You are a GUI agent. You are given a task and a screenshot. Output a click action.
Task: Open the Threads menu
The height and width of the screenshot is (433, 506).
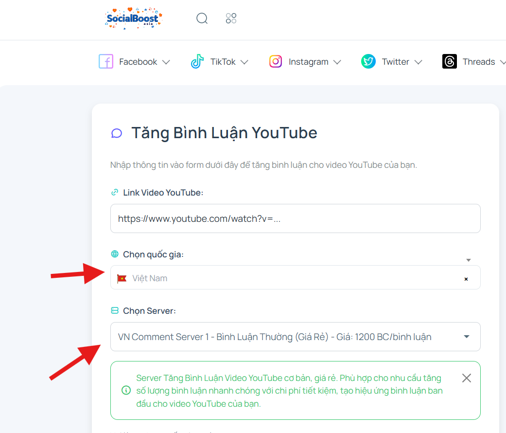click(474, 61)
